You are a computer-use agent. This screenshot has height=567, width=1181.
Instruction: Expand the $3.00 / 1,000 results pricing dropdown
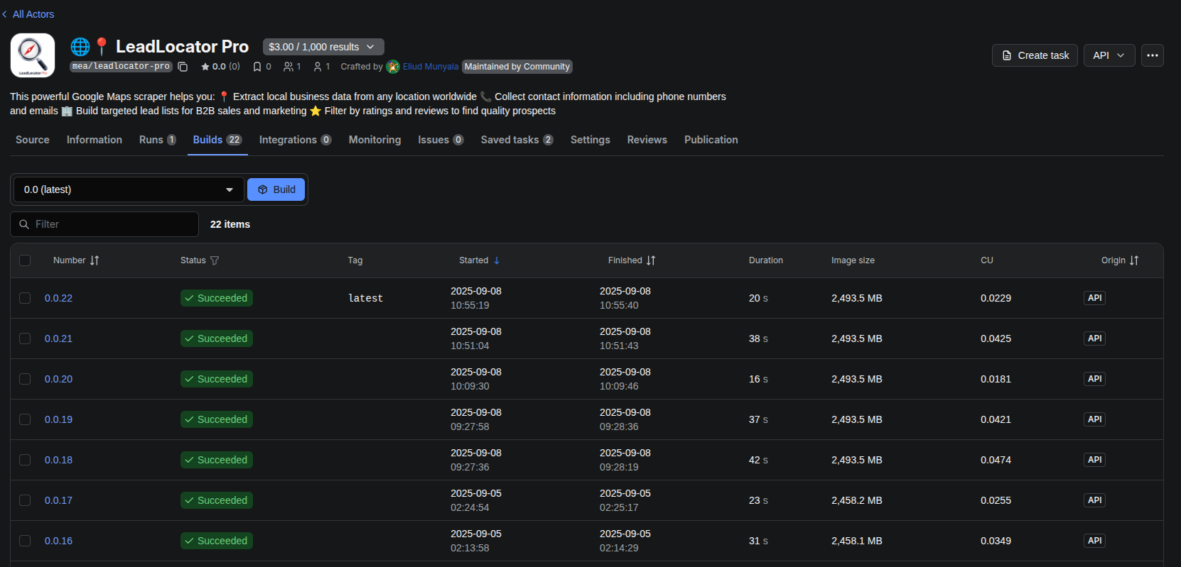tap(323, 47)
